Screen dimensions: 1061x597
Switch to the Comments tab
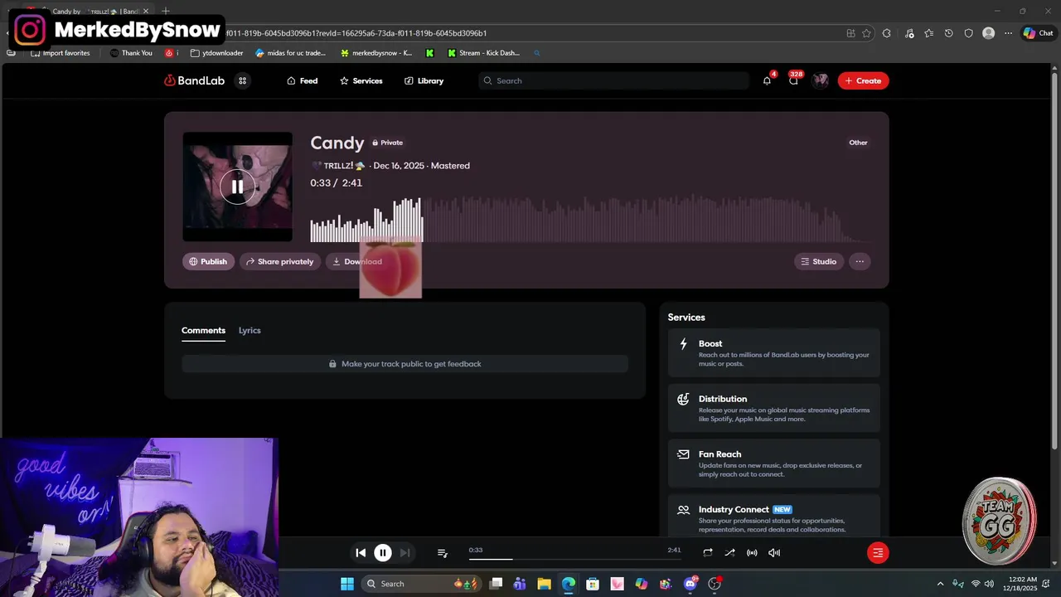[203, 330]
